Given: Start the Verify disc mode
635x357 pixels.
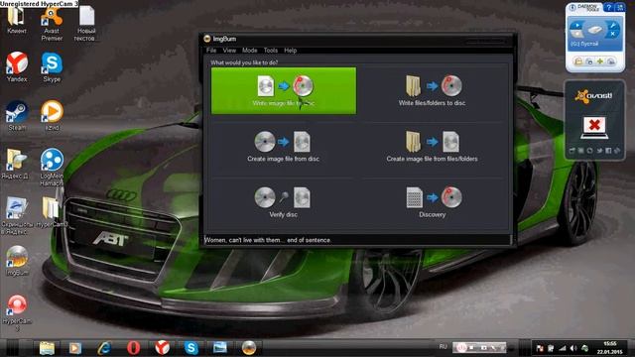Looking at the screenshot, I should 284,202.
